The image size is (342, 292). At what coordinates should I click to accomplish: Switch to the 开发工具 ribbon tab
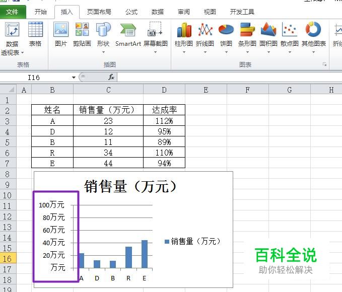pos(242,12)
